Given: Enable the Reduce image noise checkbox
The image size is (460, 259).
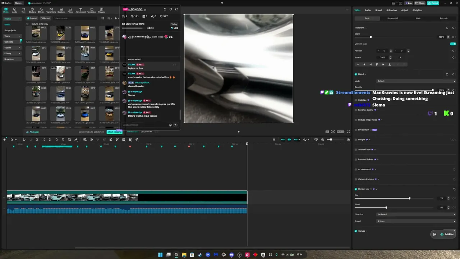Looking at the screenshot, I should coord(356,120).
